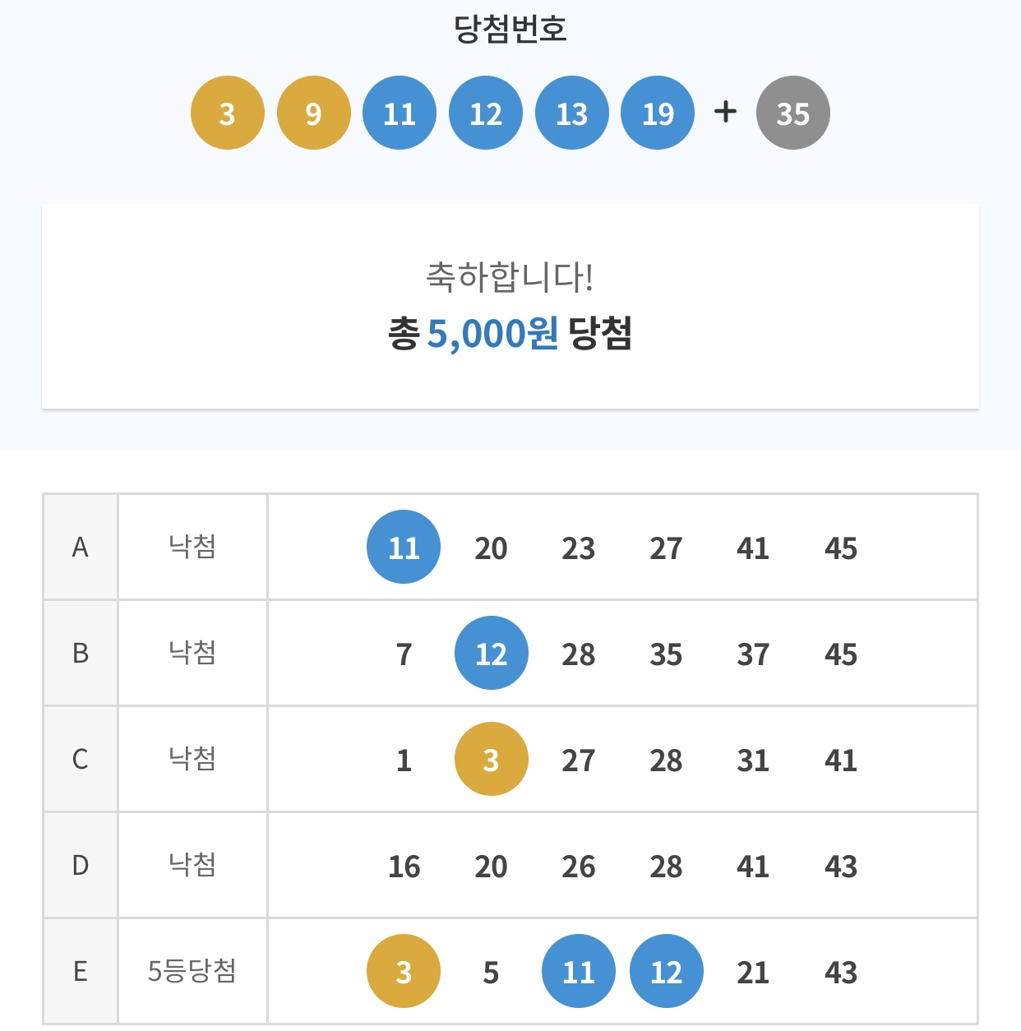Click the 당첨번호 heading
The height and width of the screenshot is (1031, 1021).
510,30
